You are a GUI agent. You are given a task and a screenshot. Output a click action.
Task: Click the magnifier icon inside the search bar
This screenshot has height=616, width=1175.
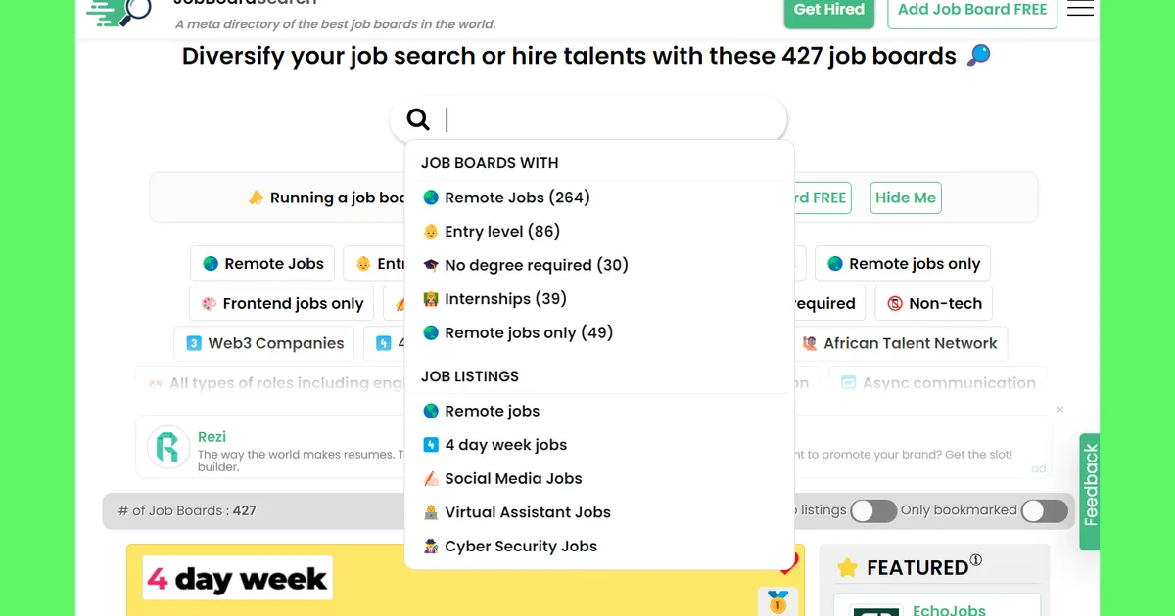pyautogui.click(x=417, y=118)
